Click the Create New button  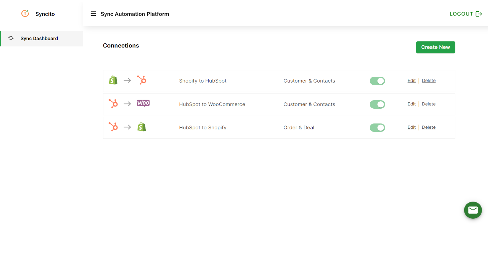tap(436, 47)
